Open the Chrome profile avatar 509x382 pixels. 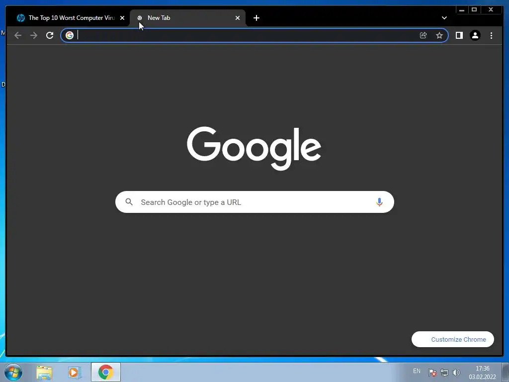pos(475,35)
